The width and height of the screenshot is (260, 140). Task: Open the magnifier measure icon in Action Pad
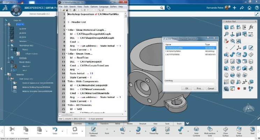[226, 34]
